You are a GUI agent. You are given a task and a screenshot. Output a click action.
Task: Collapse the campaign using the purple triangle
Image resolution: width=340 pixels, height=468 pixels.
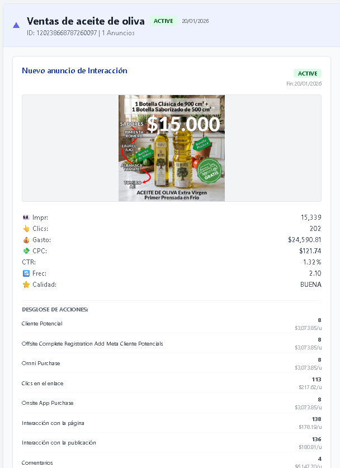(x=16, y=25)
